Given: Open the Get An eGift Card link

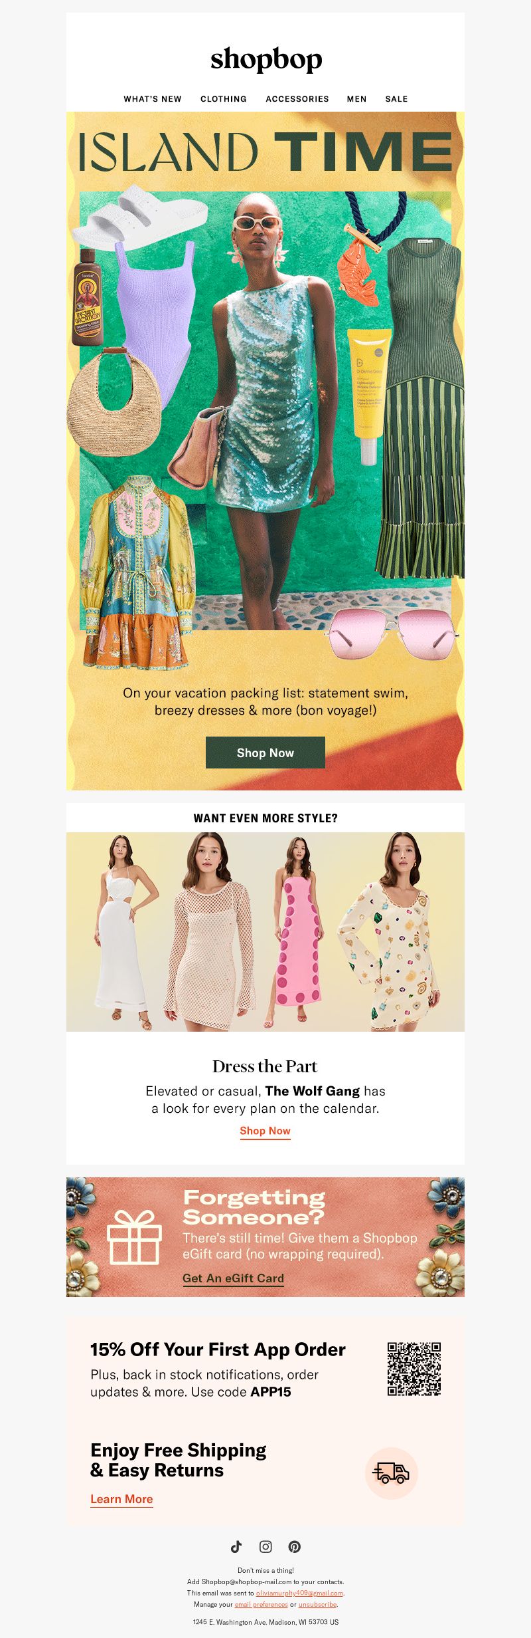Looking at the screenshot, I should point(233,1278).
